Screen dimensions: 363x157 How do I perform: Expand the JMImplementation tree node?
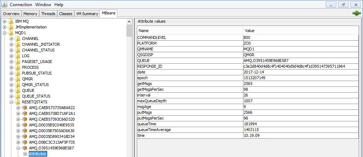click(4, 27)
